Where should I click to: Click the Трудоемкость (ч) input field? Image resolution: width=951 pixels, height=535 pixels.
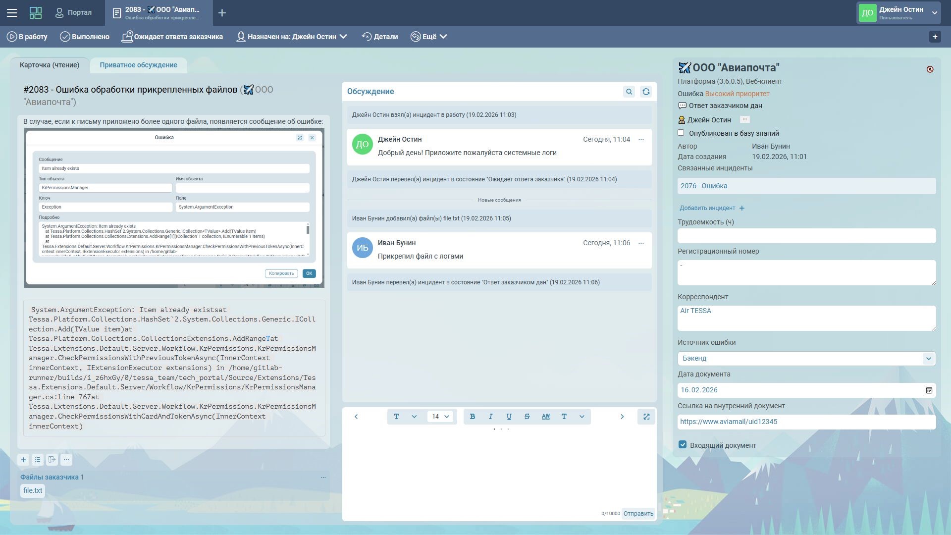pyautogui.click(x=806, y=236)
